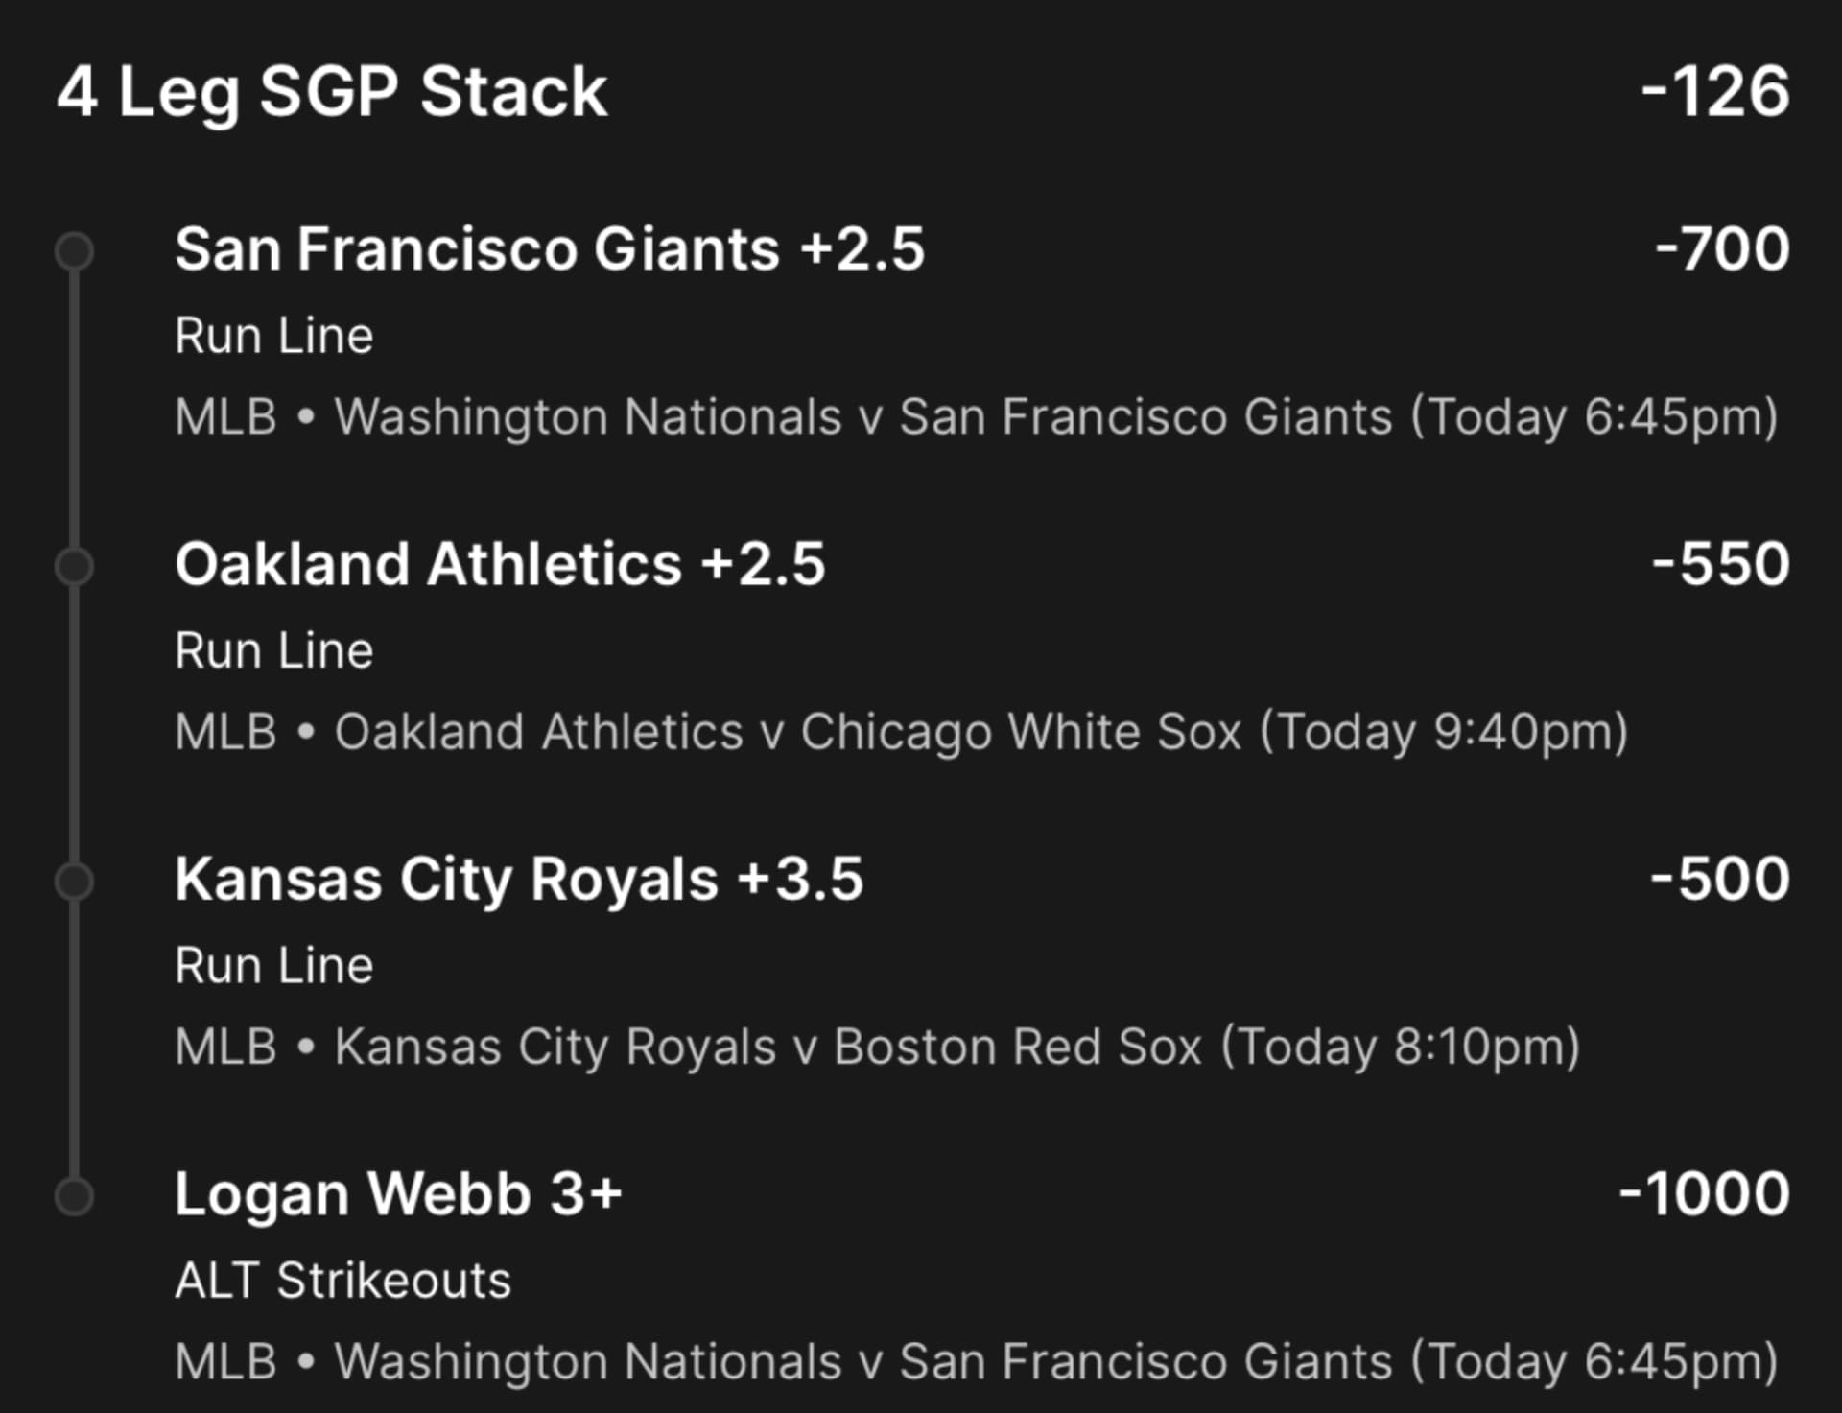Open the Logan Webb 3+ leg

click(x=398, y=1194)
